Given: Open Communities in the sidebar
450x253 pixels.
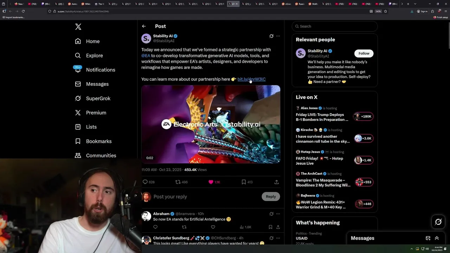Looking at the screenshot, I should tap(95, 155).
